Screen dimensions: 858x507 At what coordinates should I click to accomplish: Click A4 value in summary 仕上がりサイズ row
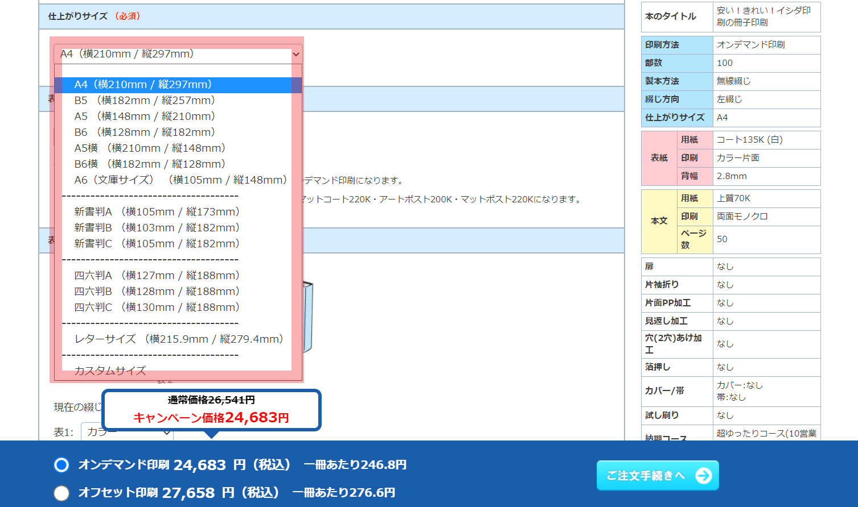(722, 118)
